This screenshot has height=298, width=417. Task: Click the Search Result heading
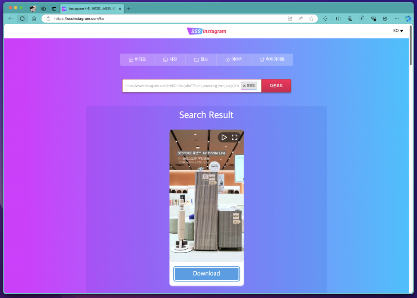pyautogui.click(x=206, y=115)
